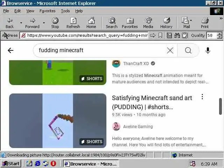Image resolution: width=224 pixels, height=168 pixels.
Task: Refresh the current page
Action: point(73,23)
